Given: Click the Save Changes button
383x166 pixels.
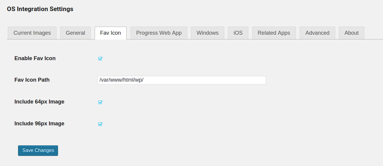Looking at the screenshot, I should pyautogui.click(x=38, y=150).
